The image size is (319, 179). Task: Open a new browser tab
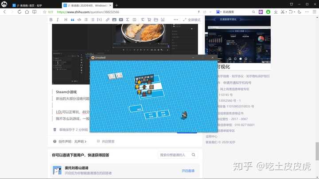tap(117, 5)
